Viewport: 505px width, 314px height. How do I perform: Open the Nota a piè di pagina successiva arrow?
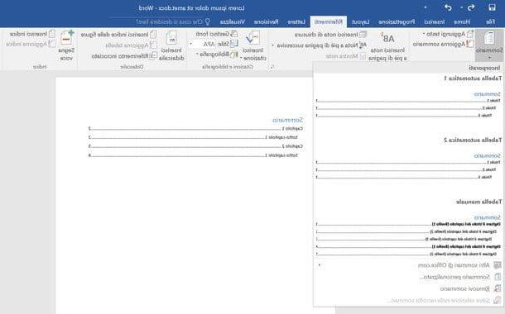tap(273, 45)
